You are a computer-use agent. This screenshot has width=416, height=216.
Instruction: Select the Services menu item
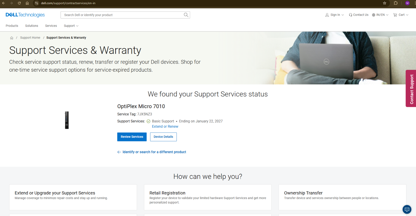coord(51,26)
